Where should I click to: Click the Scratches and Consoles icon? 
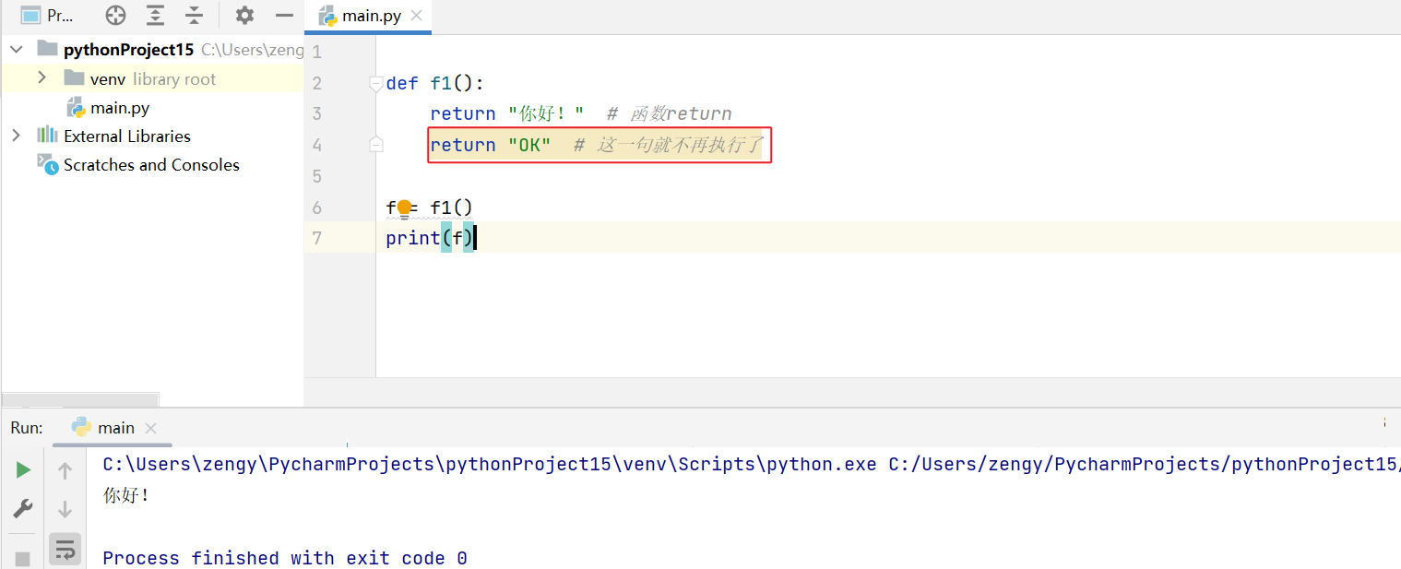click(x=48, y=164)
